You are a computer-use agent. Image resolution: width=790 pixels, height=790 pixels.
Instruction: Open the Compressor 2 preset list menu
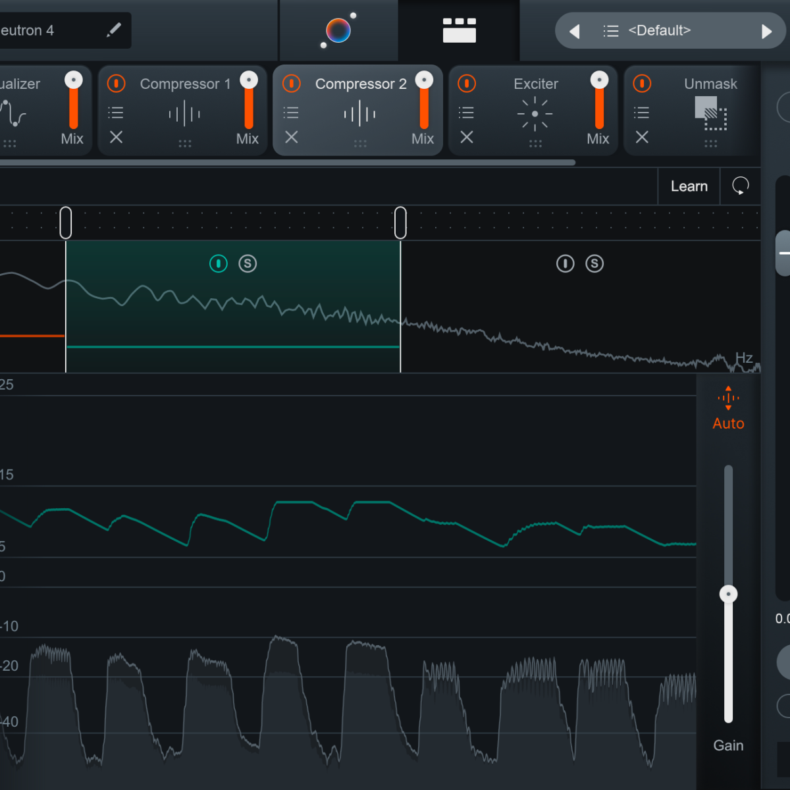click(291, 113)
